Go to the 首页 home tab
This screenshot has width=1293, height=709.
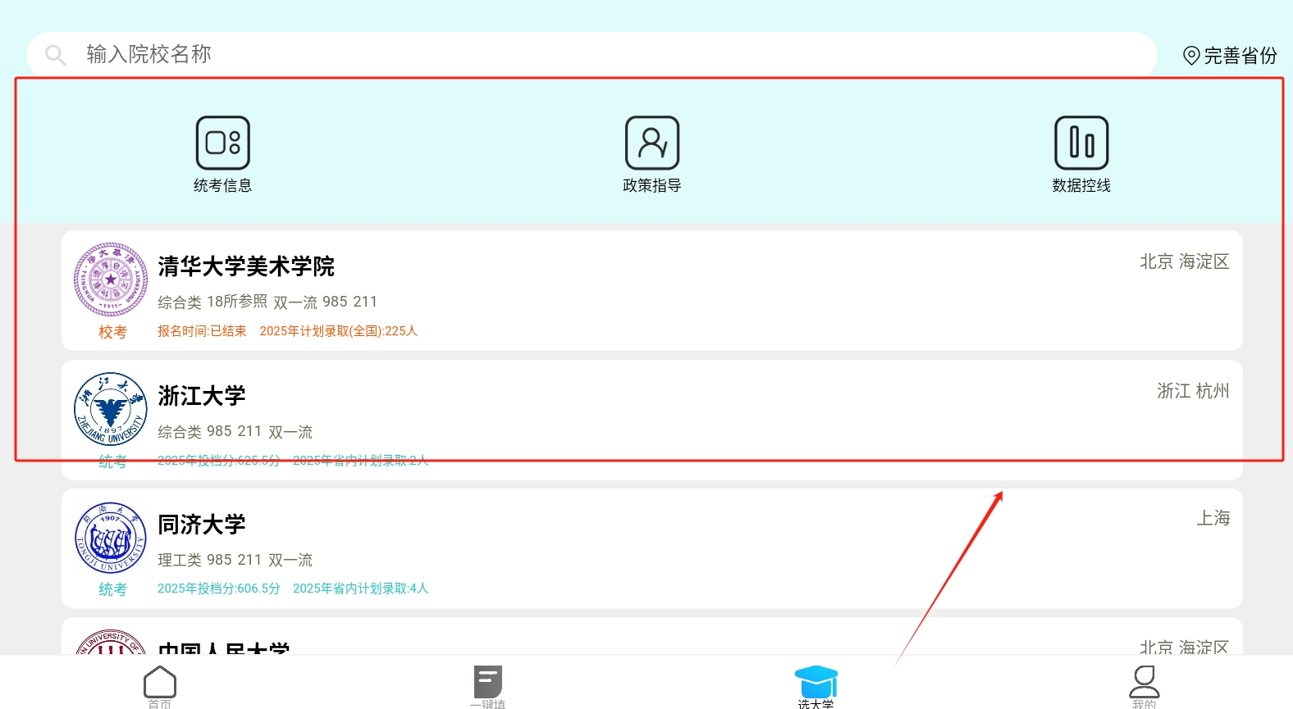[x=160, y=684]
